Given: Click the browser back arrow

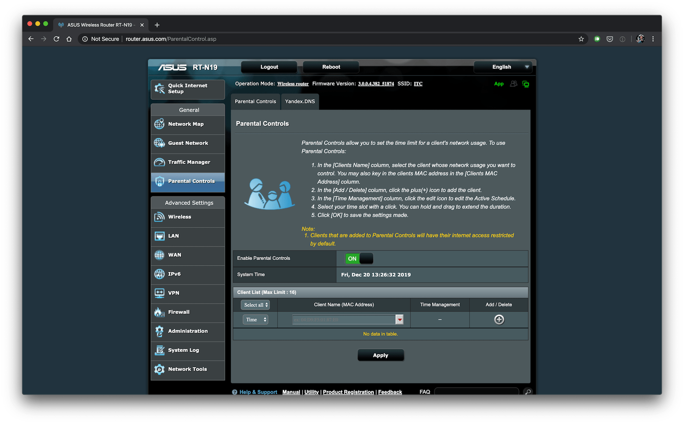Looking at the screenshot, I should [x=31, y=39].
